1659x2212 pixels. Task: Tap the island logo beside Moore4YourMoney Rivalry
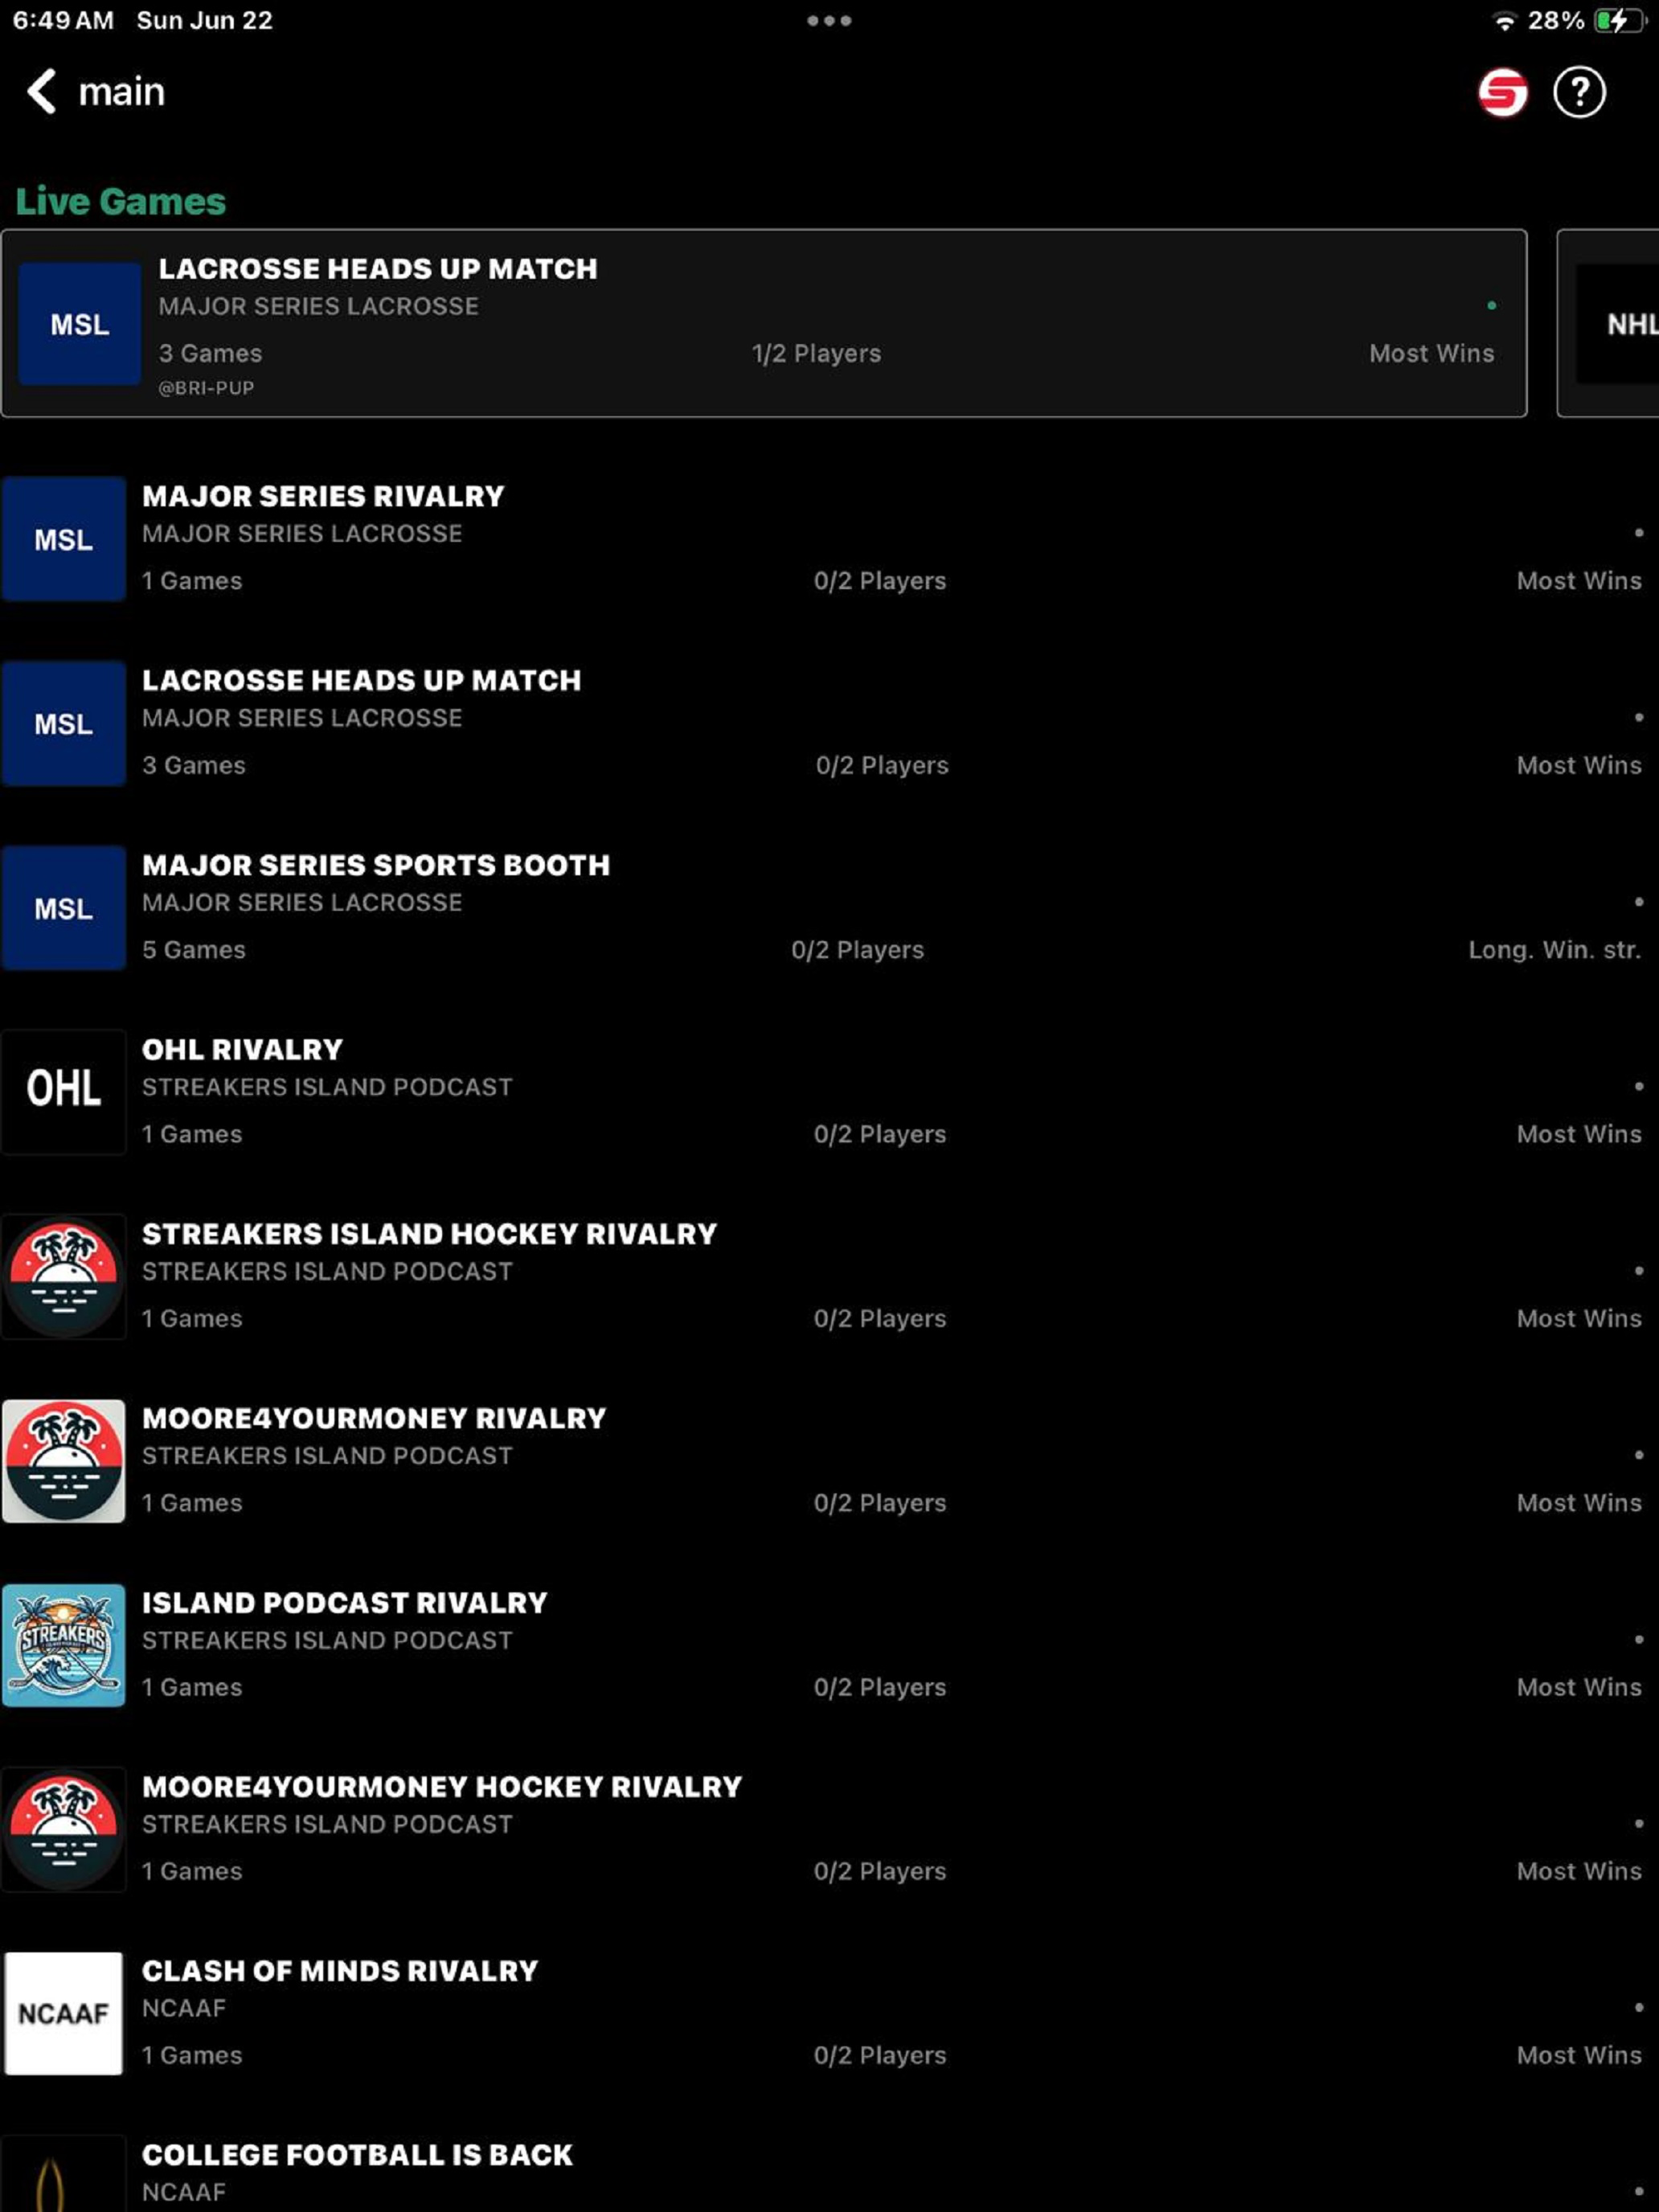(64, 1461)
